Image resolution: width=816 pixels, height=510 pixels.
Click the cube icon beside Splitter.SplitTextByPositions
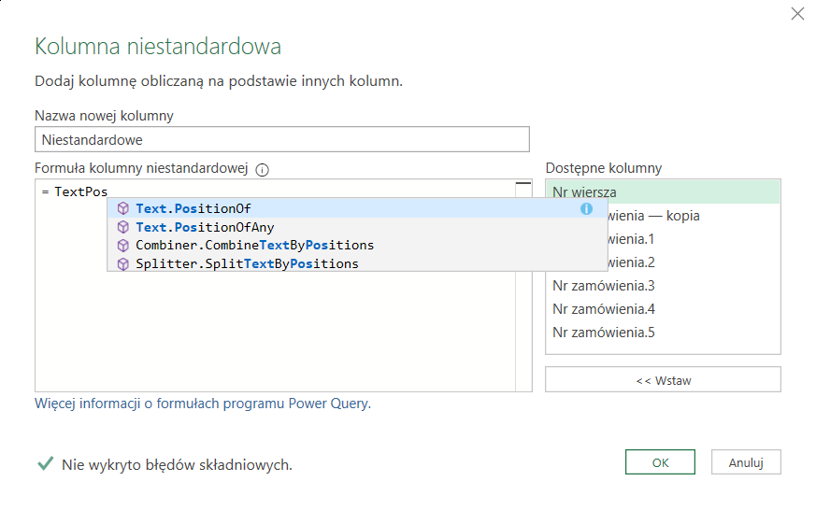click(122, 263)
